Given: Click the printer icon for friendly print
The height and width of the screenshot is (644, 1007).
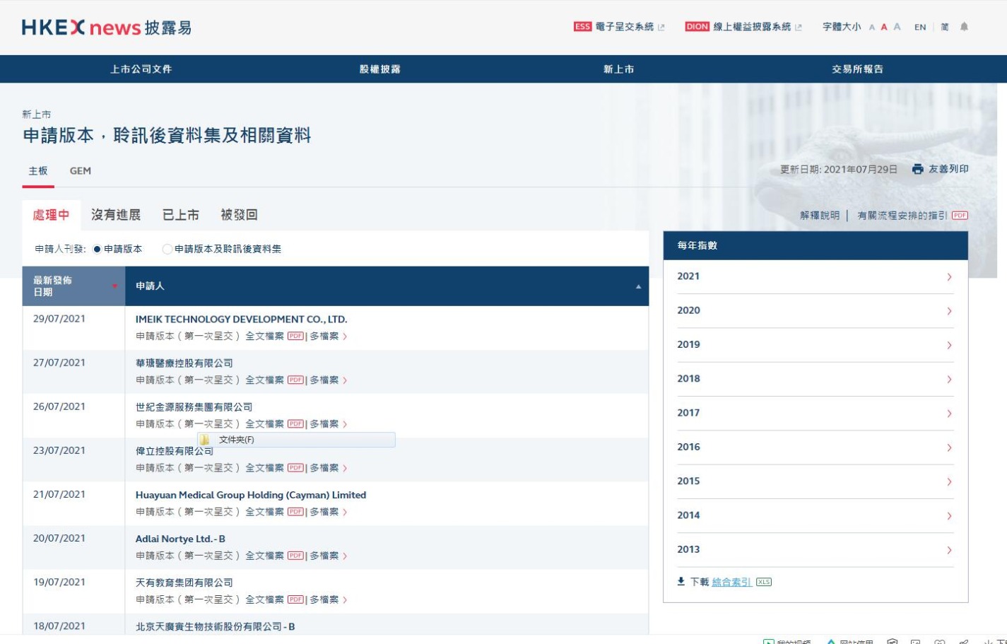Looking at the screenshot, I should [x=917, y=169].
